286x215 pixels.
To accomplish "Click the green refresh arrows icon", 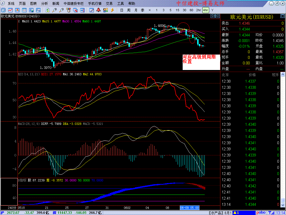I will point(47,10).
